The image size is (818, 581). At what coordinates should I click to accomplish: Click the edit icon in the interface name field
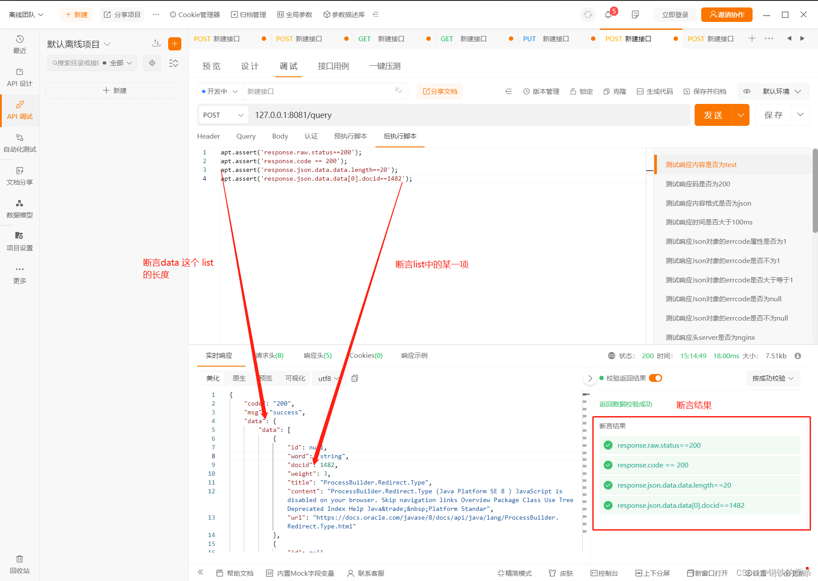pyautogui.click(x=398, y=91)
